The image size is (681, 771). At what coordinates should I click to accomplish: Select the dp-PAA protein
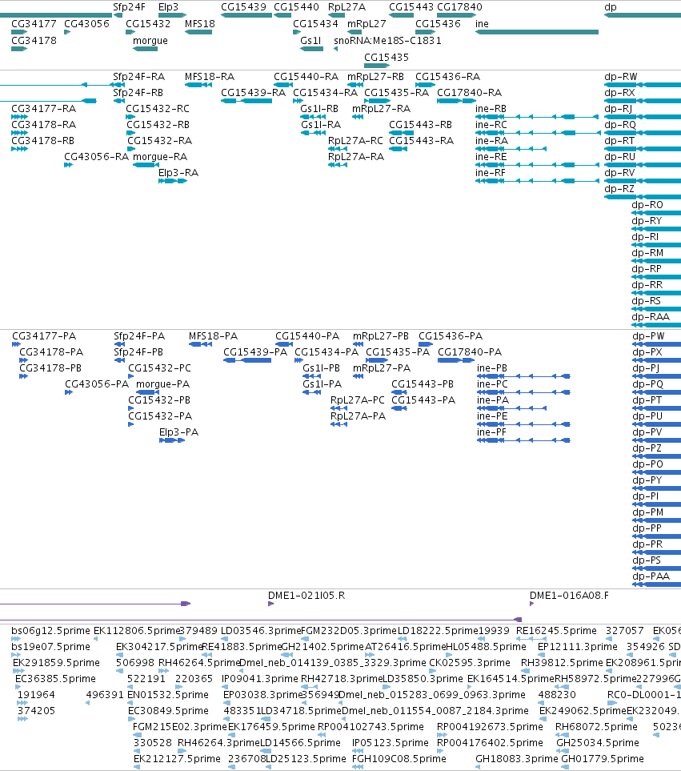click(656, 584)
